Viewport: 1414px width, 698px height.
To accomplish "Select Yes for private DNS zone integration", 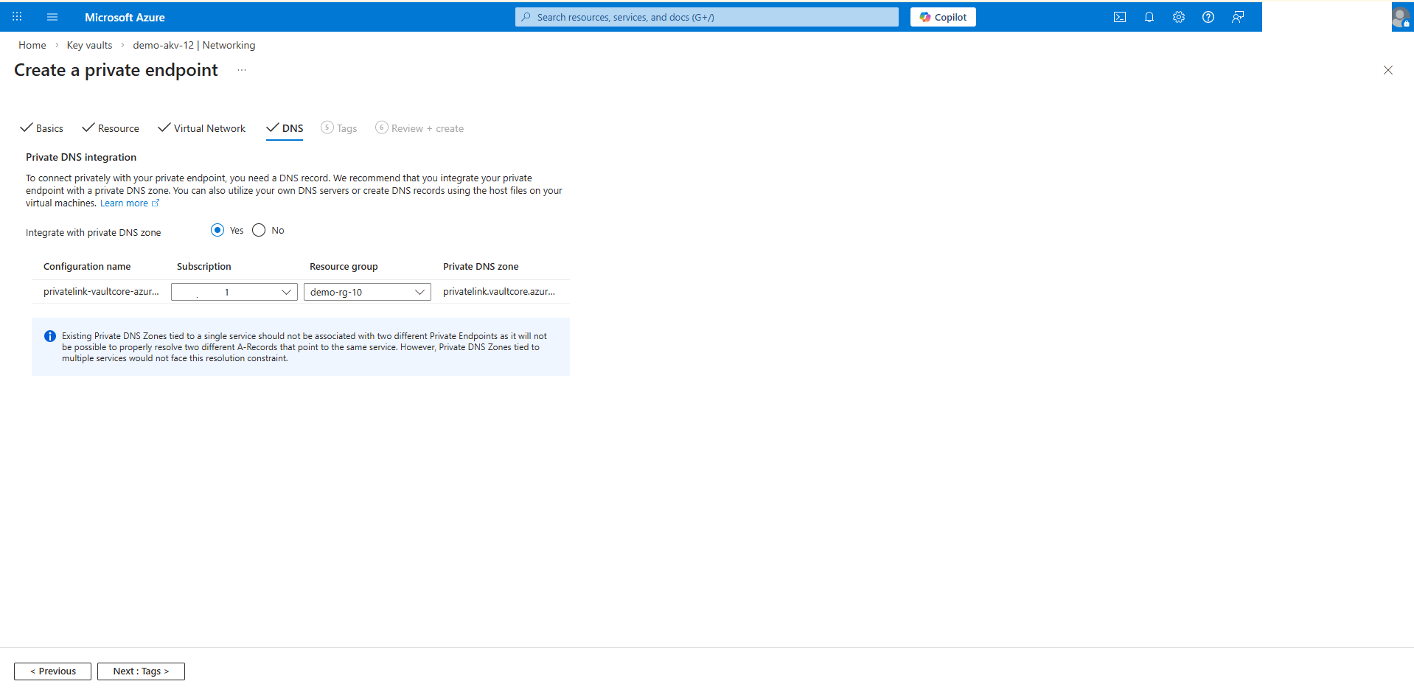I will click(217, 229).
